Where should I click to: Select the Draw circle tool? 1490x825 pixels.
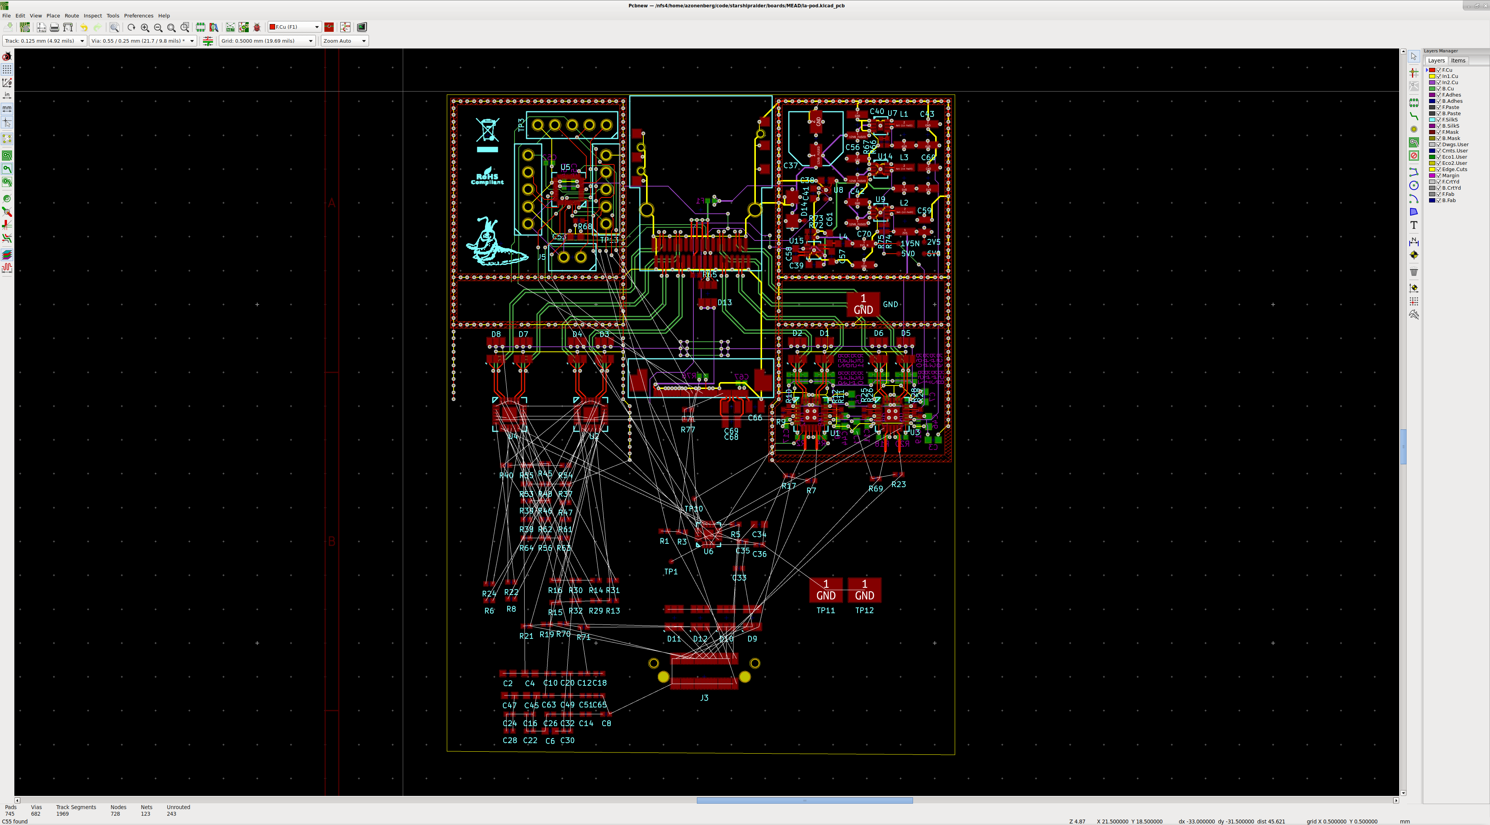[1414, 185]
